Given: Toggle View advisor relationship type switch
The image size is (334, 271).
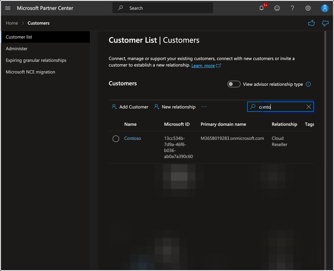Looking at the screenshot, I should (234, 84).
